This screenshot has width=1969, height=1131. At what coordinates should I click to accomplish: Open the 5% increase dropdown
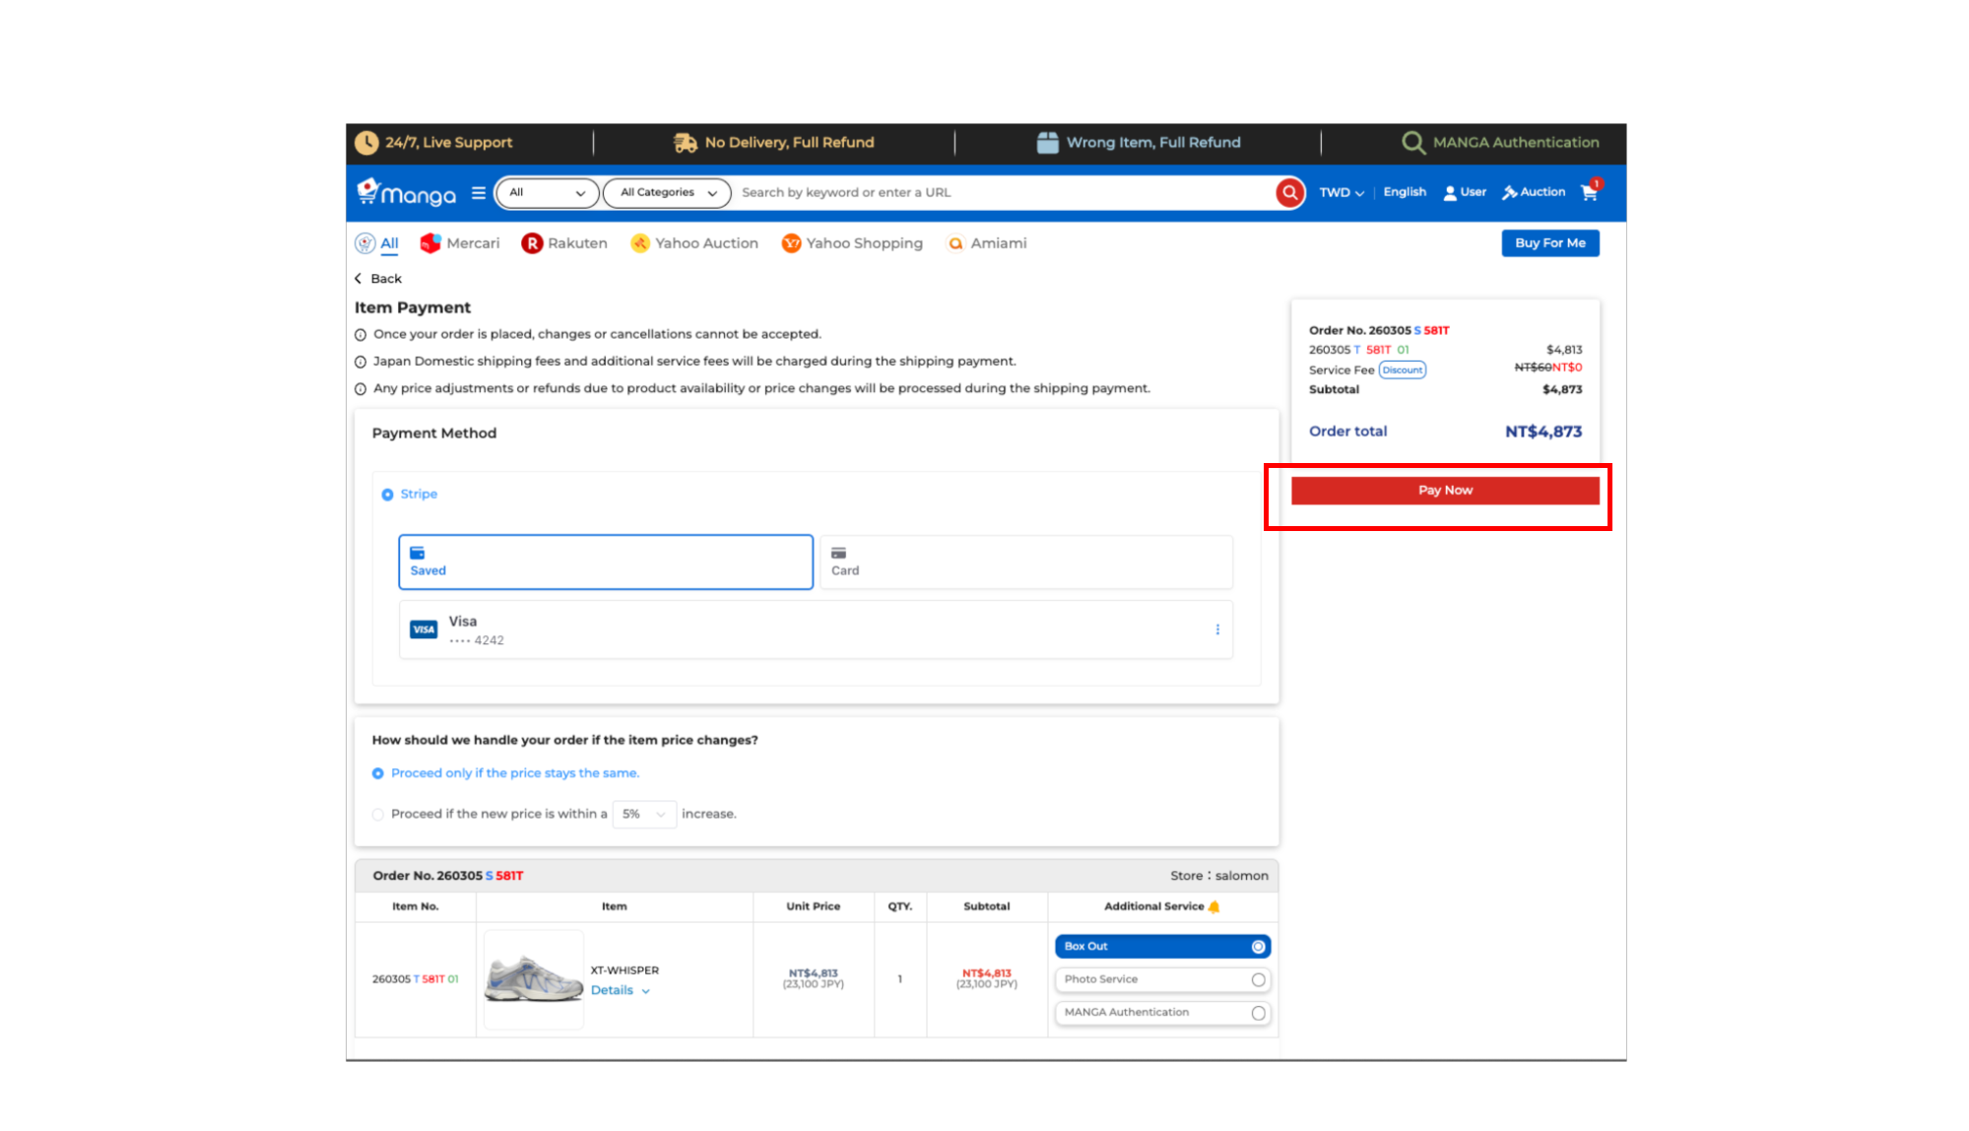click(644, 815)
